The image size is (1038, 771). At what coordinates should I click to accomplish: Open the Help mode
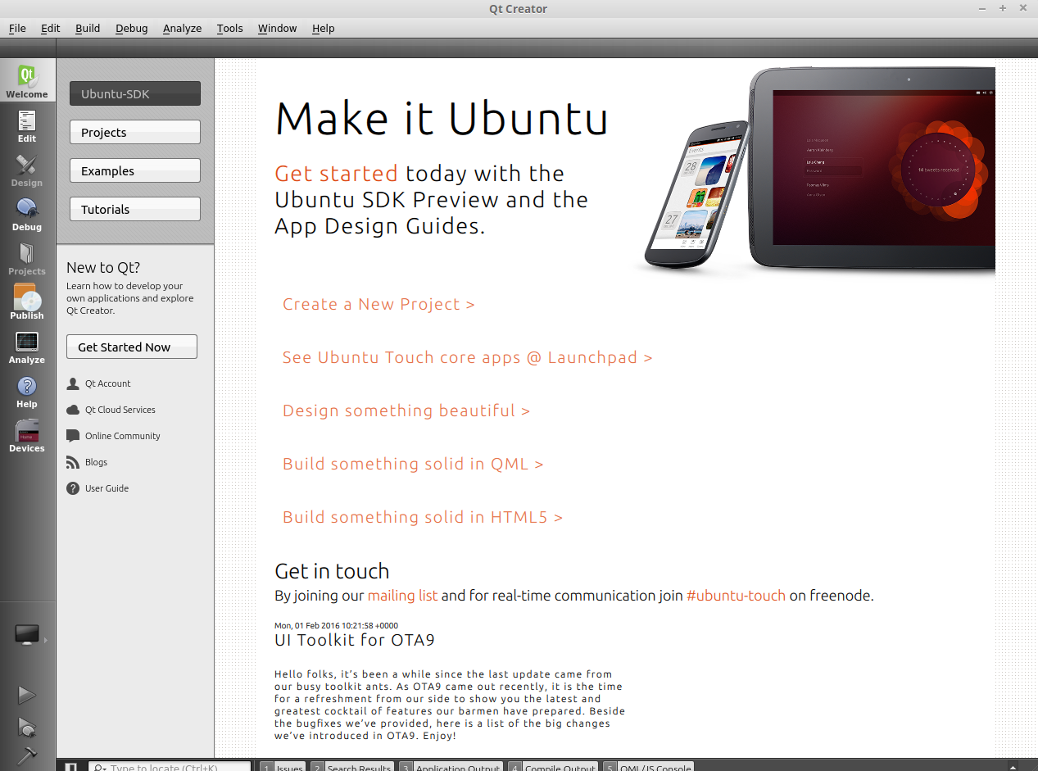point(27,391)
